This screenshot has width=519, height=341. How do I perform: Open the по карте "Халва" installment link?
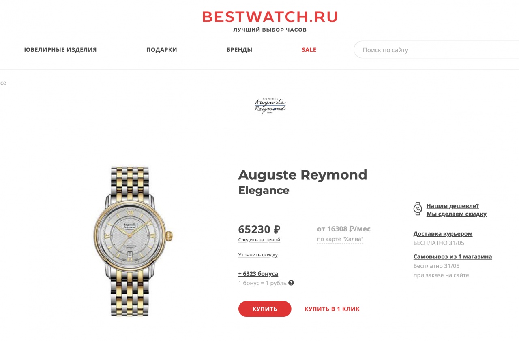click(x=340, y=239)
